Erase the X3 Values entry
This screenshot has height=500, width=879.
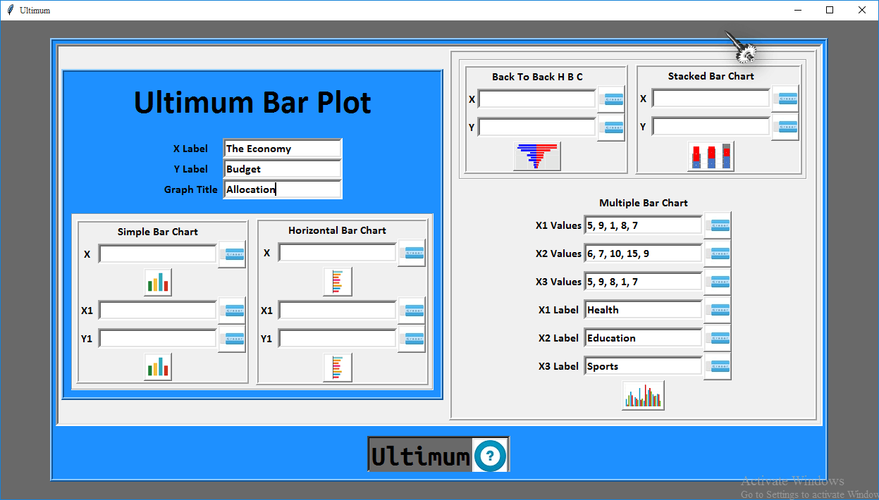tap(718, 282)
